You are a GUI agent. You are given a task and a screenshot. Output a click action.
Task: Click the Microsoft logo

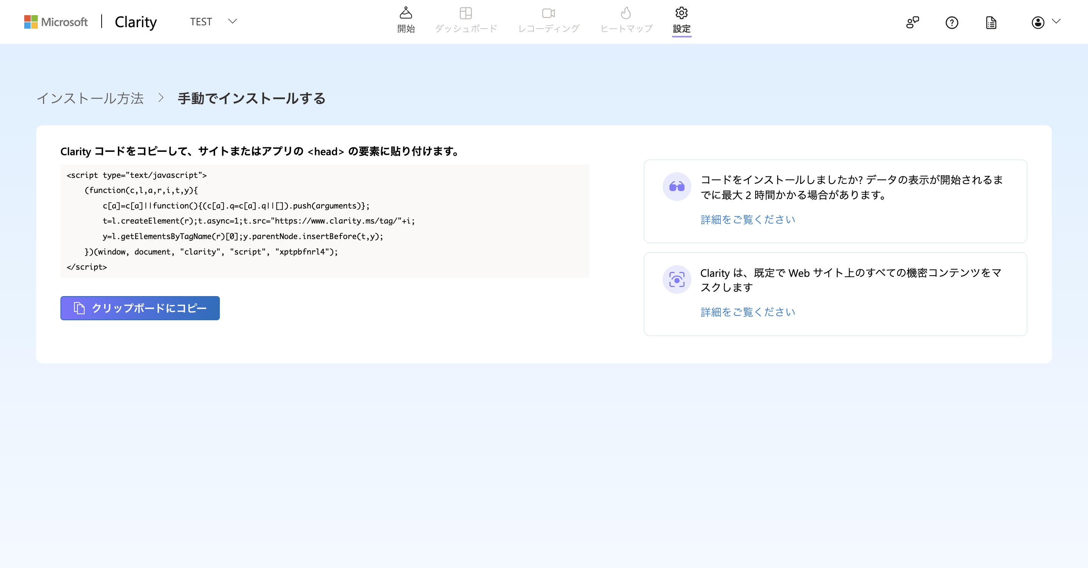click(x=56, y=22)
